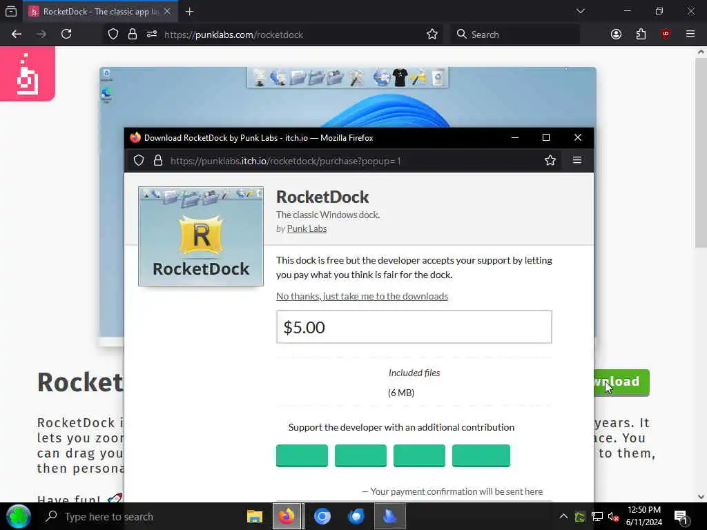Click the RocketDock desktop screenshot image
The height and width of the screenshot is (530, 707).
tap(348, 97)
